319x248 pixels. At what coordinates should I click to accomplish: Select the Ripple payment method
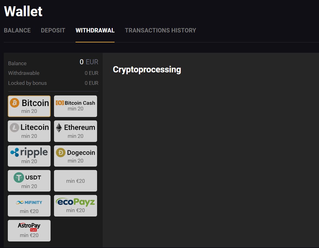coord(29,156)
